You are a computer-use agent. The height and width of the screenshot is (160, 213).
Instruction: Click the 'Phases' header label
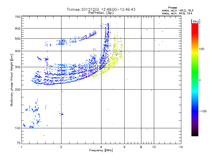pos(172,8)
